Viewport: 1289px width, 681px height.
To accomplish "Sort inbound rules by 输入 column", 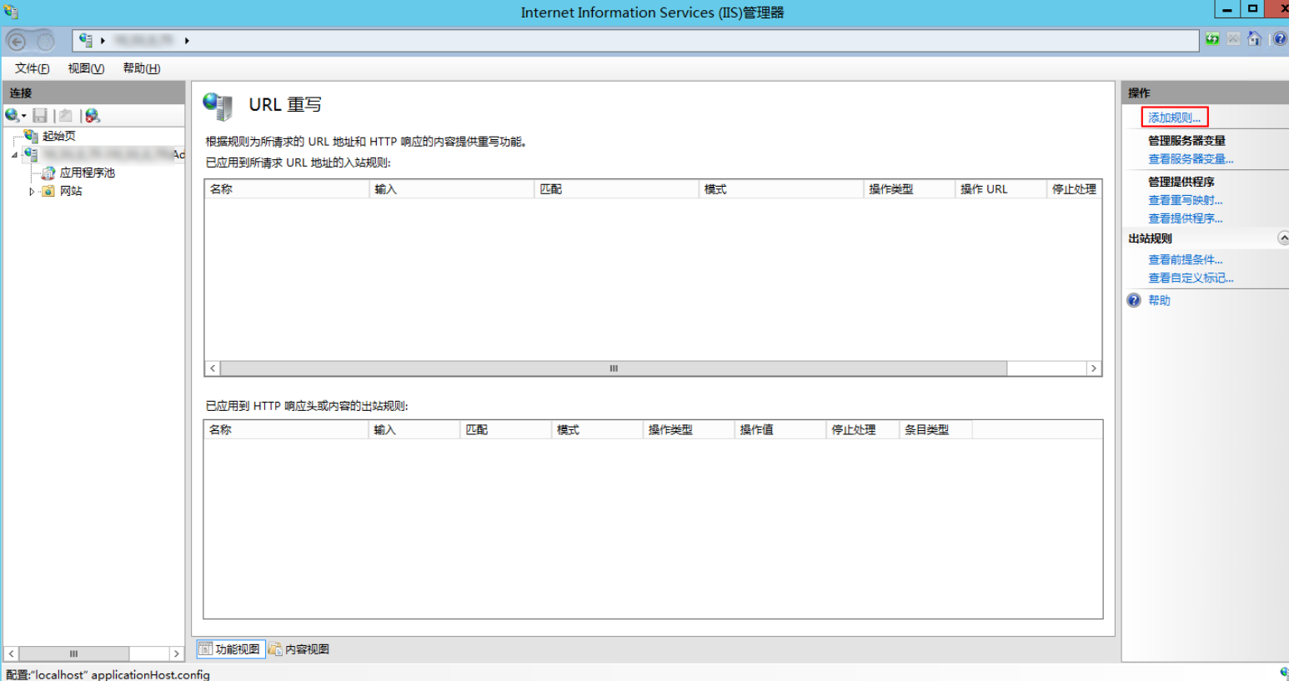I will click(x=451, y=189).
